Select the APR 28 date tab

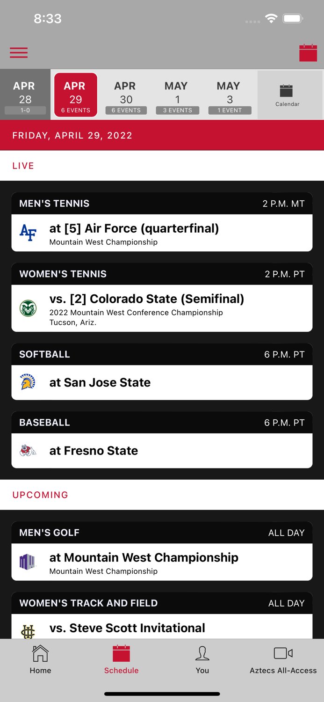pos(24,95)
